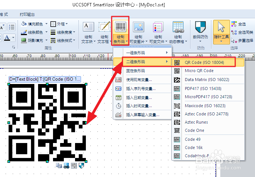Click the chain-link database icon below QR code

[x=66, y=166]
